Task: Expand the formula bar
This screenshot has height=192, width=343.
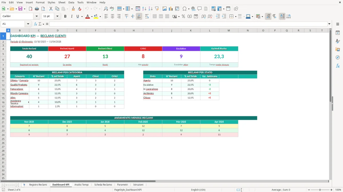Action: [x=329, y=24]
